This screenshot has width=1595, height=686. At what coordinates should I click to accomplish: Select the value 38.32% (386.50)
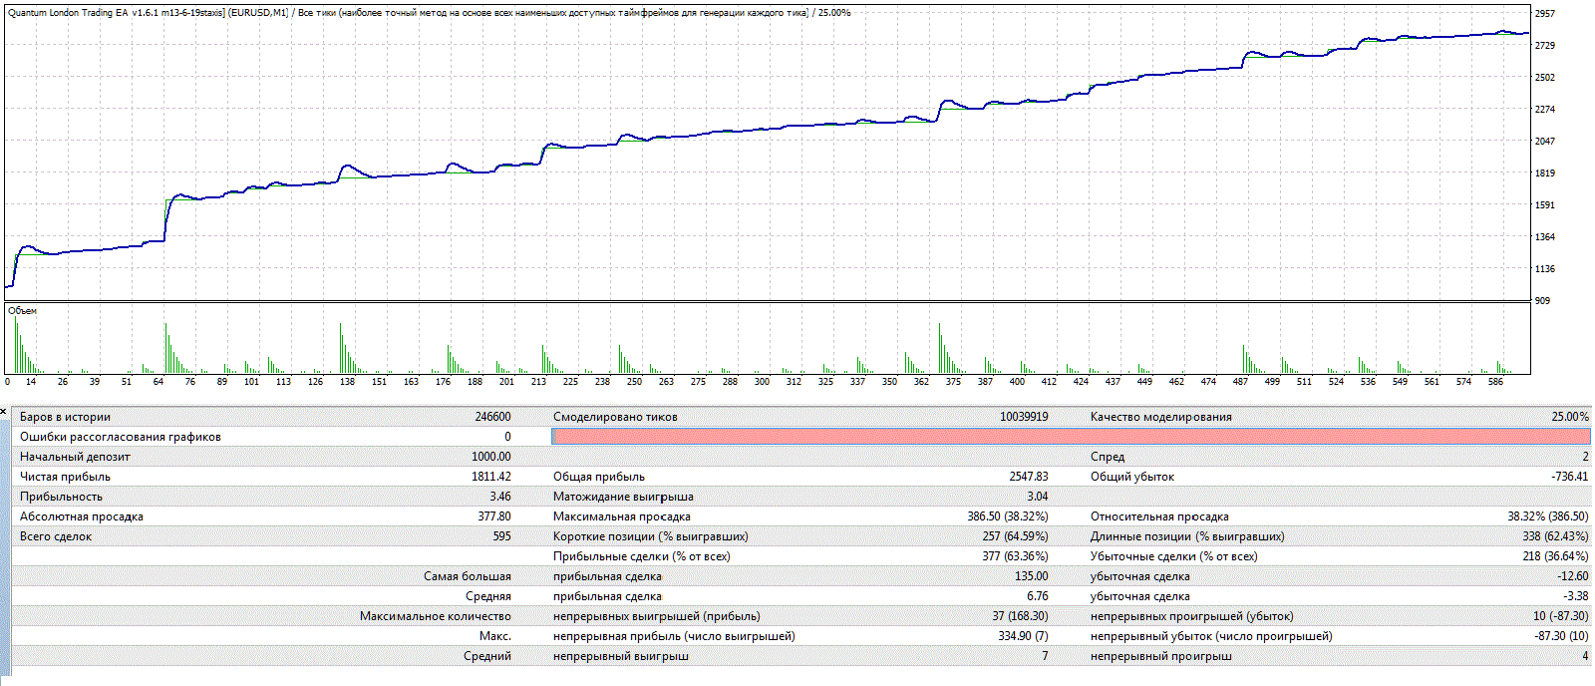1548,516
